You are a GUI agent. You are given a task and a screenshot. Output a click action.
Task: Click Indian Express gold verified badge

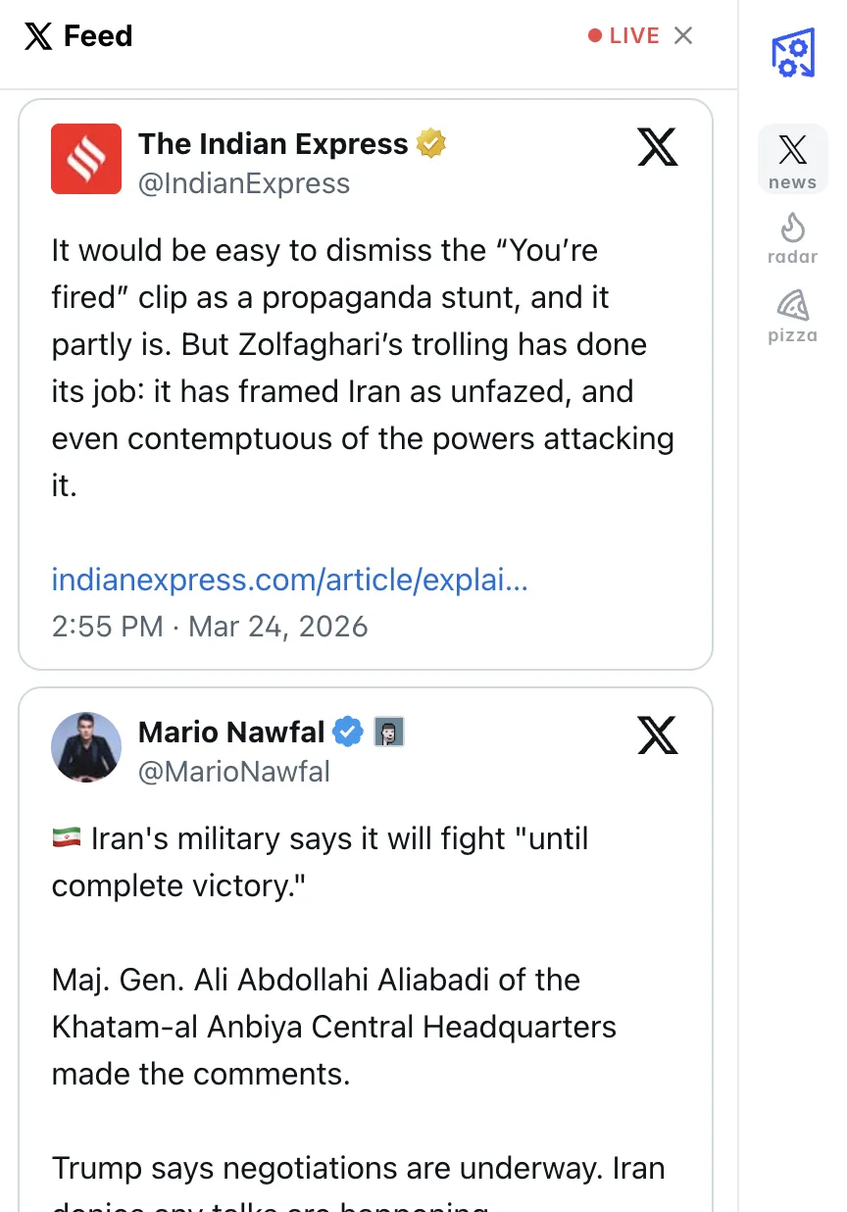coord(431,144)
